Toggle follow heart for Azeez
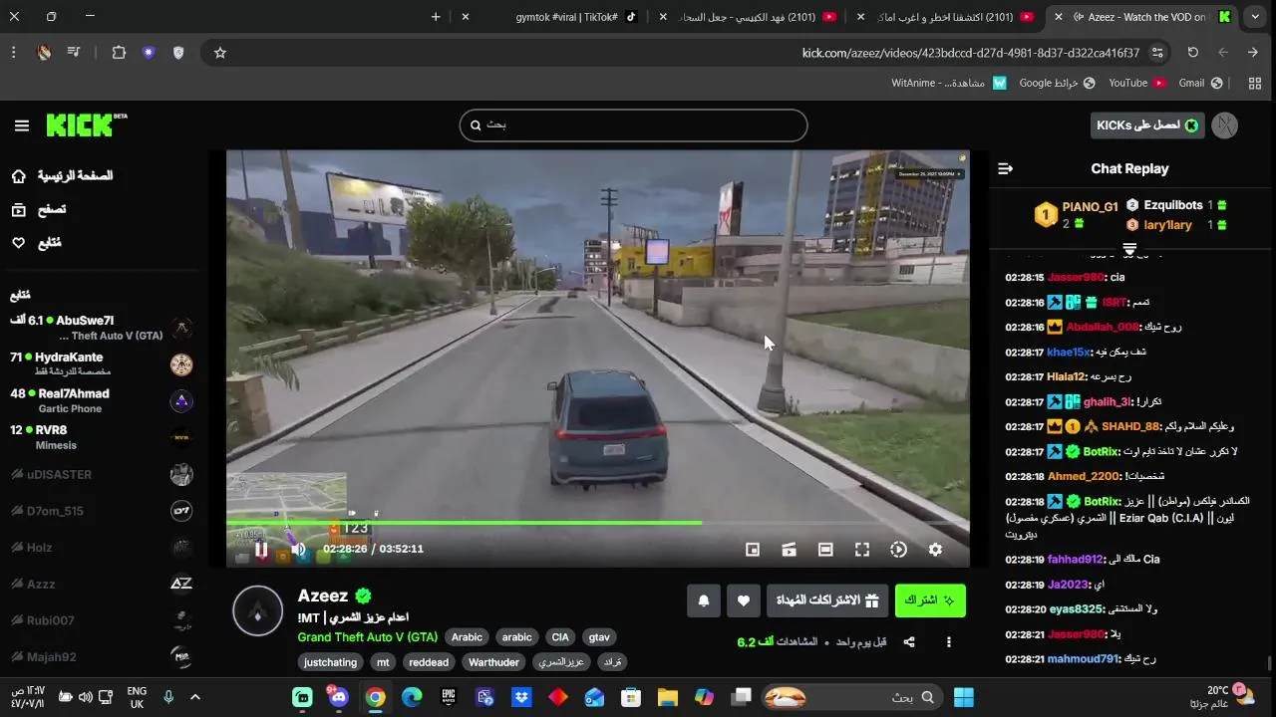The image size is (1276, 717). pyautogui.click(x=743, y=600)
